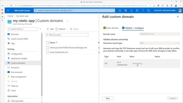Open white-ground-01c061a10.azurestaticapps.net entry
The width and height of the screenshot is (183, 103).
tap(68, 47)
